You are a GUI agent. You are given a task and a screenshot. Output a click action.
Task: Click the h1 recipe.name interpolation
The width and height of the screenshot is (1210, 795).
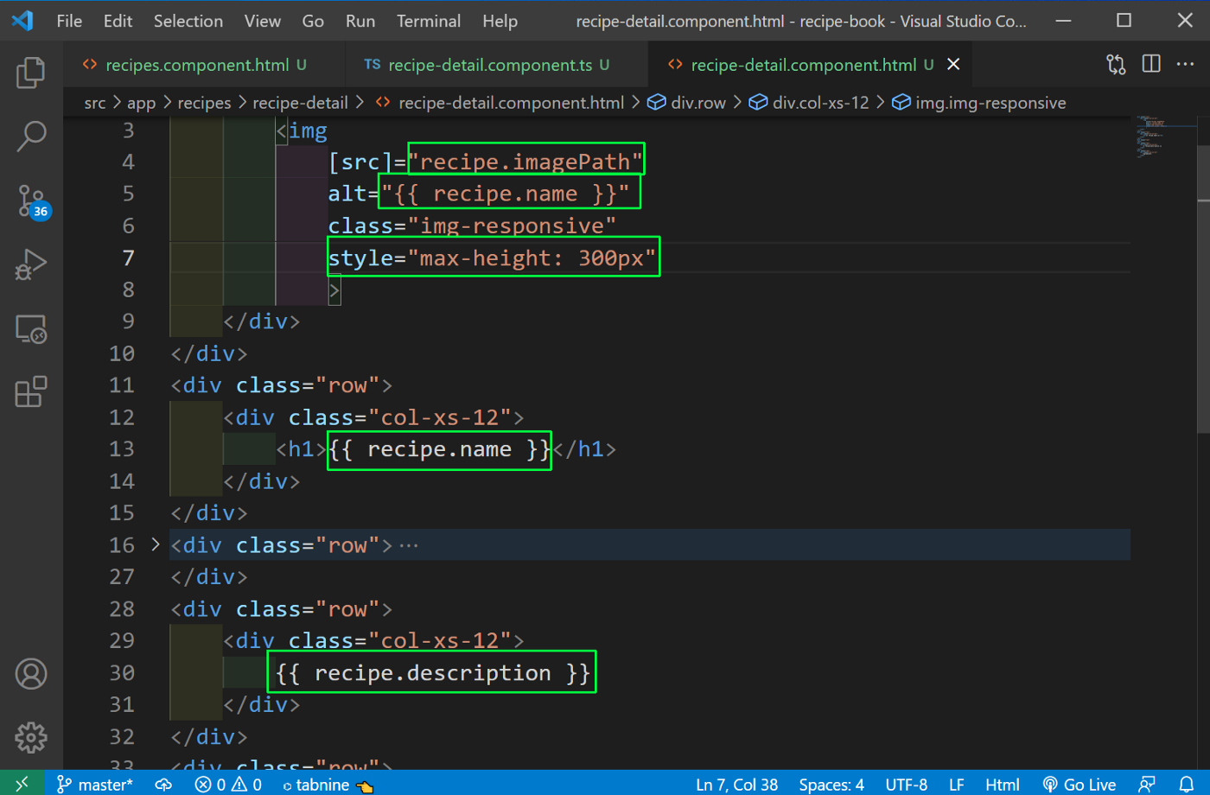click(439, 449)
